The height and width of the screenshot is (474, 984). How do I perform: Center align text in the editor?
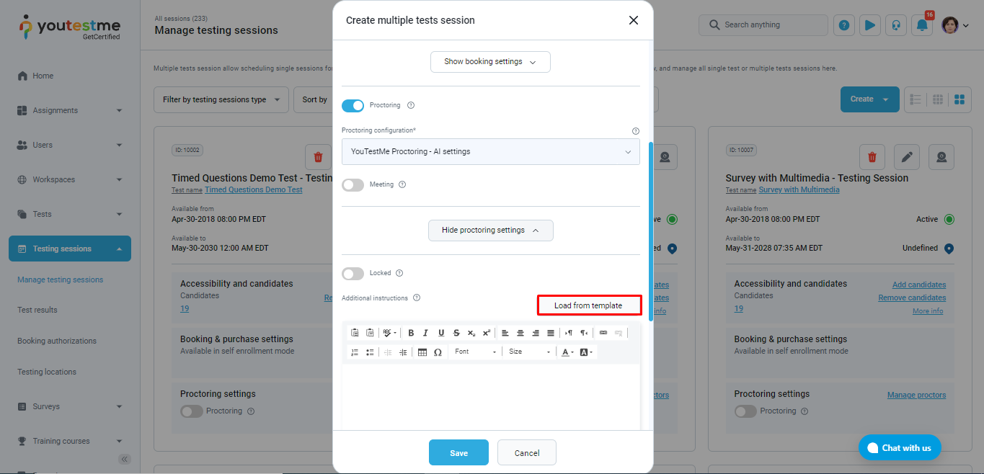(x=520, y=333)
